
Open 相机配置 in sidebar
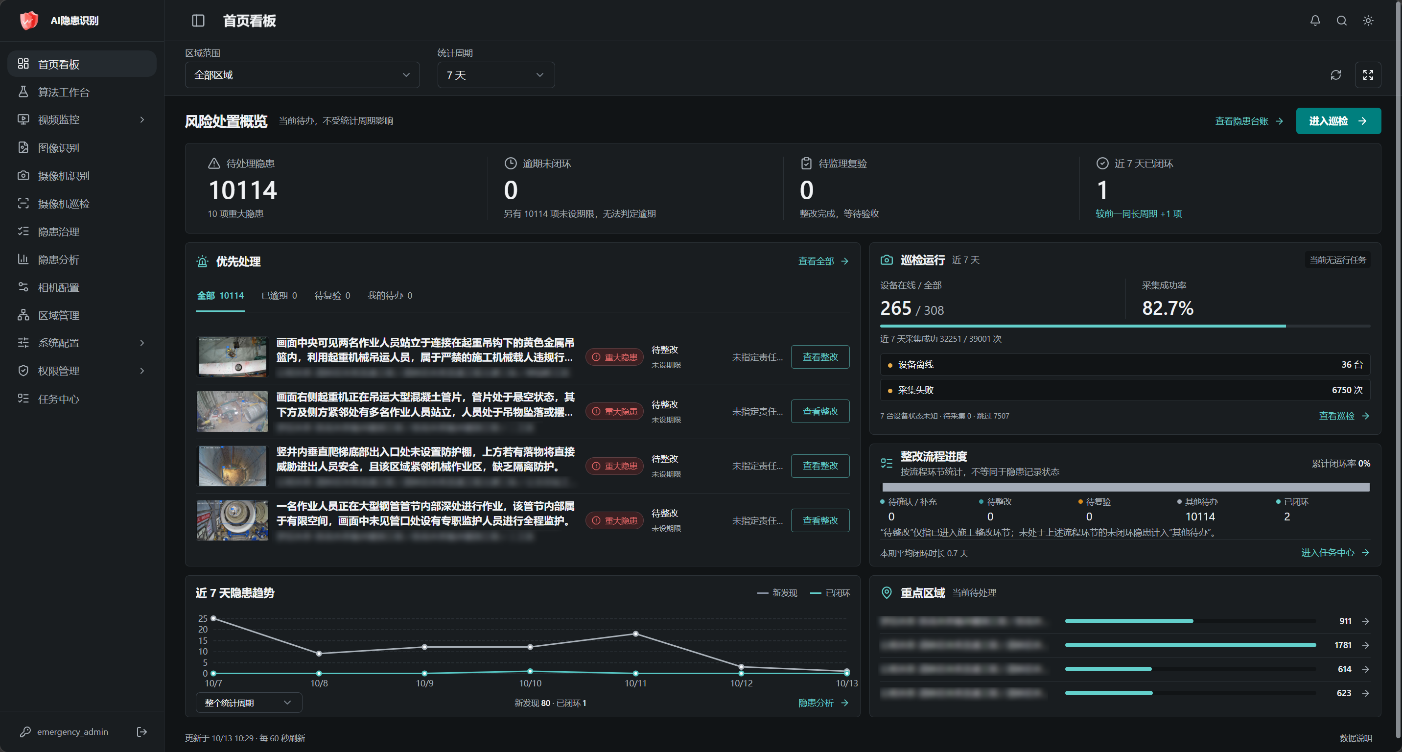pos(82,287)
